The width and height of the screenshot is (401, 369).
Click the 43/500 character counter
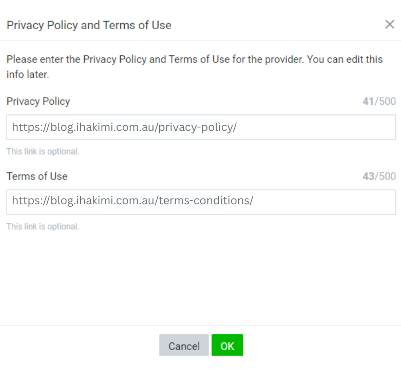[x=379, y=177]
